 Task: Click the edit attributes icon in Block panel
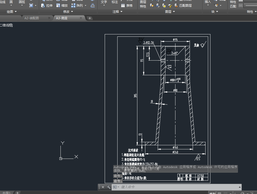(x=216, y=6)
